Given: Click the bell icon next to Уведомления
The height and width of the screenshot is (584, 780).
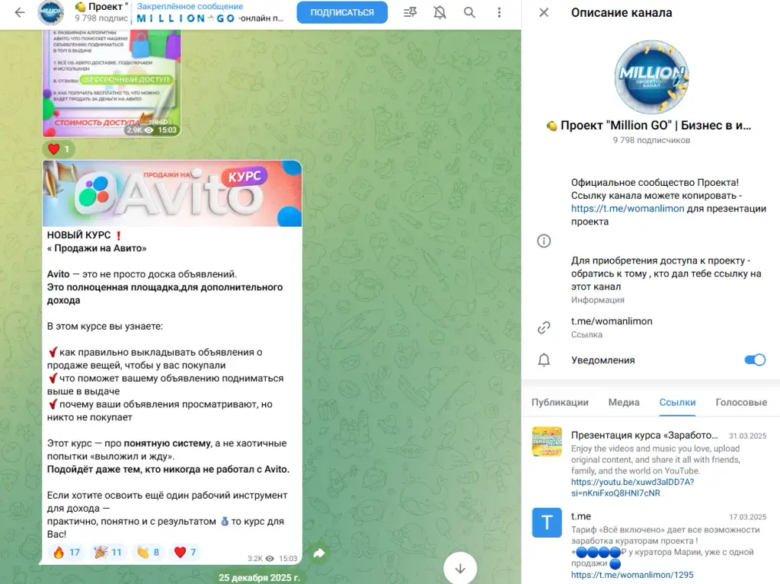Looking at the screenshot, I should pos(544,359).
